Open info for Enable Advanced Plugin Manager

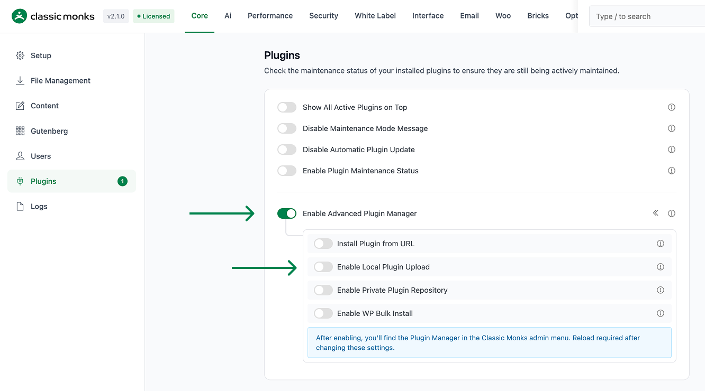672,213
